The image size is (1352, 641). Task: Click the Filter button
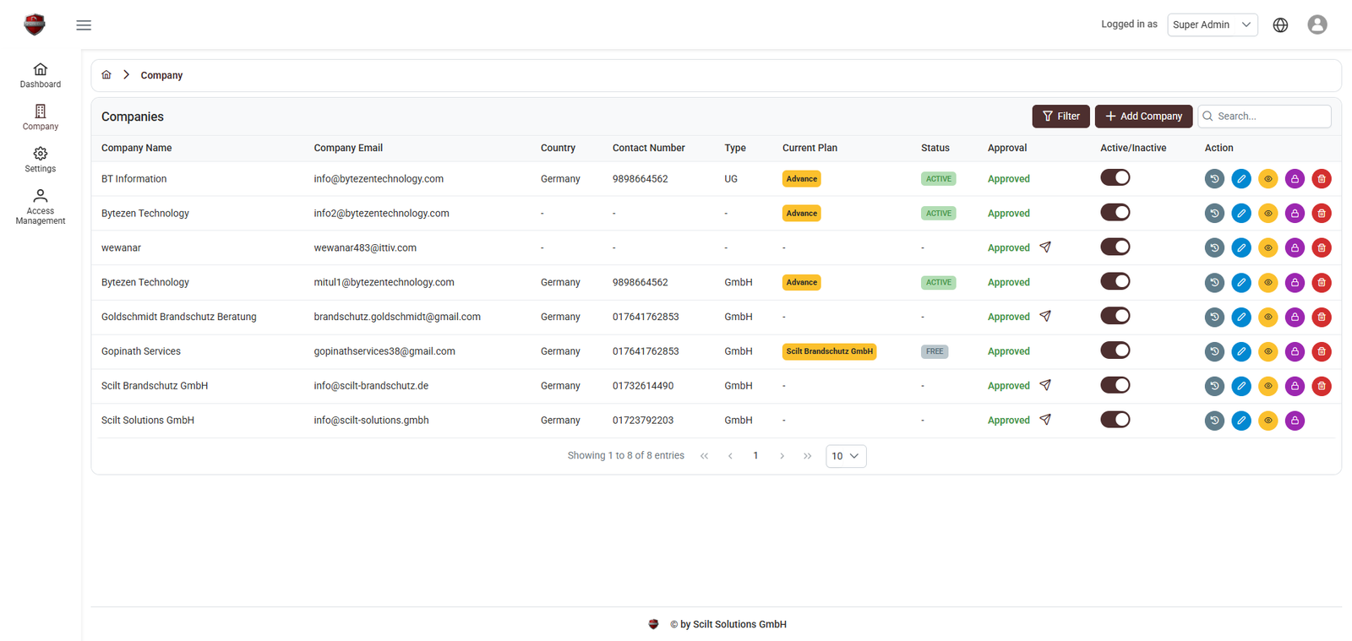(x=1060, y=117)
